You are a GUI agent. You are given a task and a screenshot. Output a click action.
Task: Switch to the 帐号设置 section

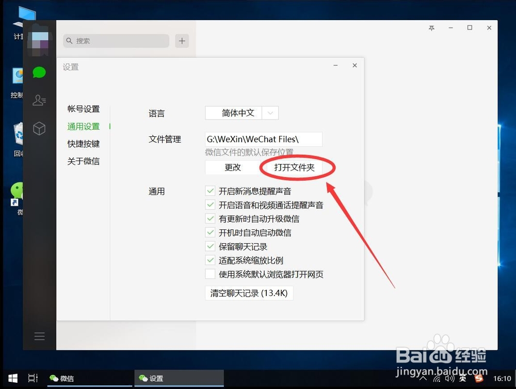[85, 109]
